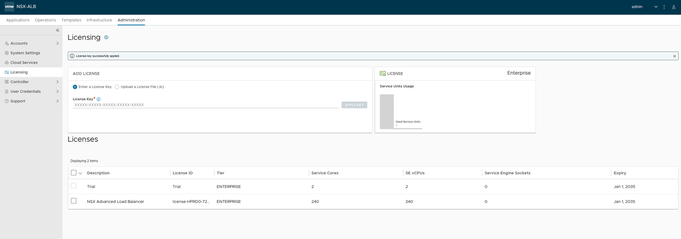Collapse the sidebar with double-chevron icon

[x=57, y=30]
